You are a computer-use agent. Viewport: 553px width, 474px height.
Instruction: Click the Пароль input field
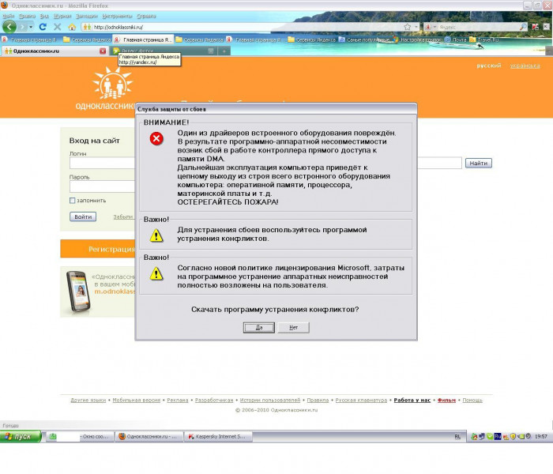[x=102, y=186]
